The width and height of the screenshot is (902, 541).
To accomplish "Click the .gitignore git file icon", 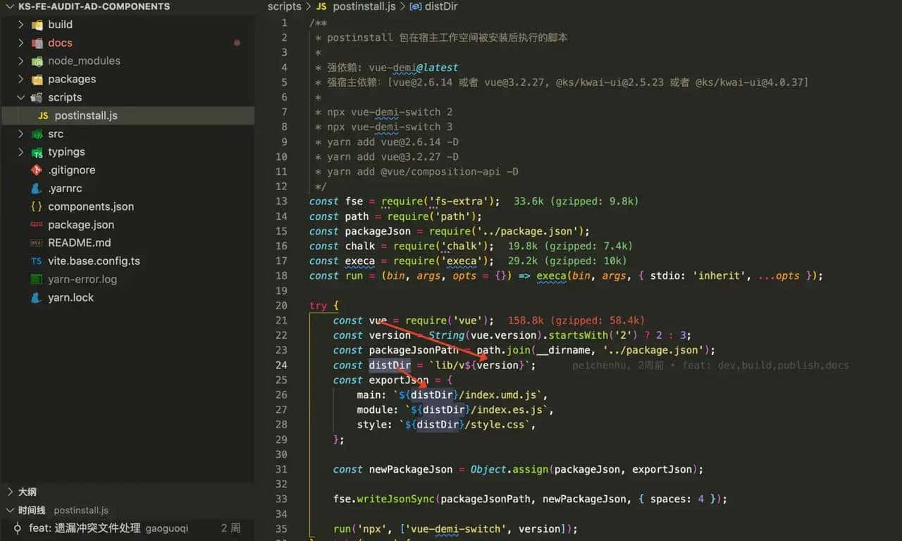I will (37, 170).
